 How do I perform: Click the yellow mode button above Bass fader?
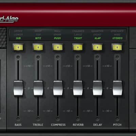[18, 47]
